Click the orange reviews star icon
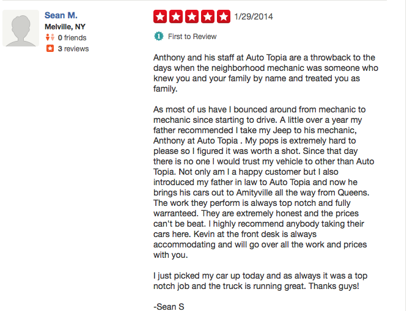Viewport: 407px width, 311px height. tap(50, 49)
